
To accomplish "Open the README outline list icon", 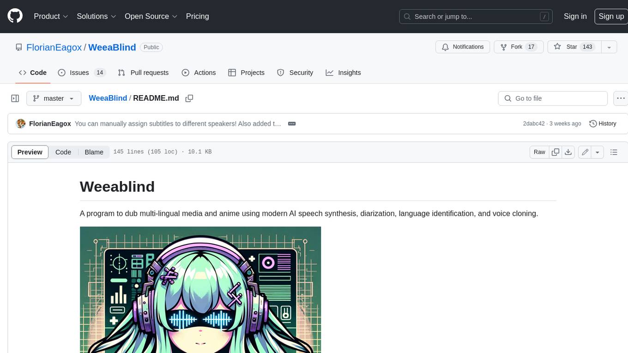I will pyautogui.click(x=614, y=152).
